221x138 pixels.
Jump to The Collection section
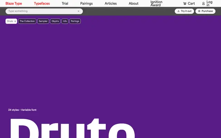(x=27, y=21)
